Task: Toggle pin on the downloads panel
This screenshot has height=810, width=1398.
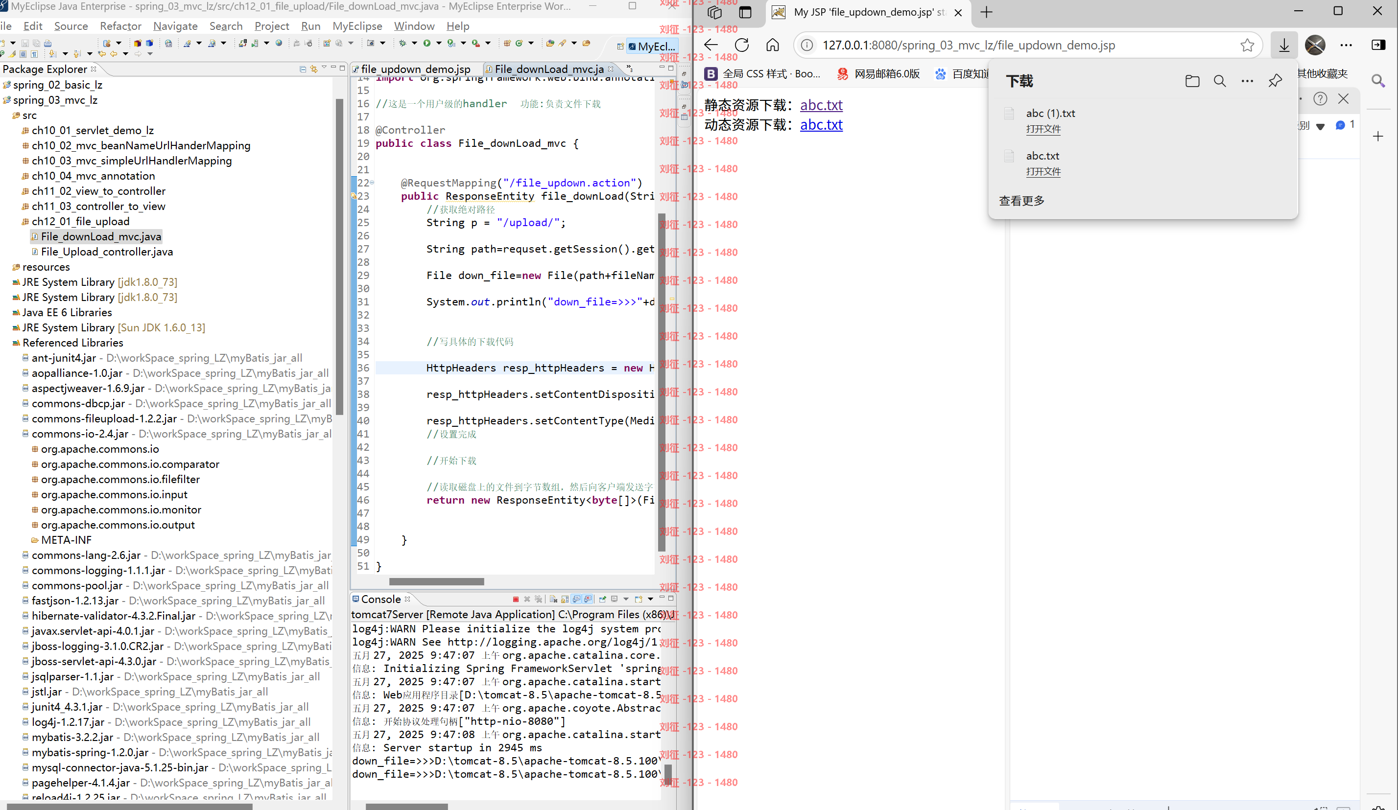Action: [1275, 81]
